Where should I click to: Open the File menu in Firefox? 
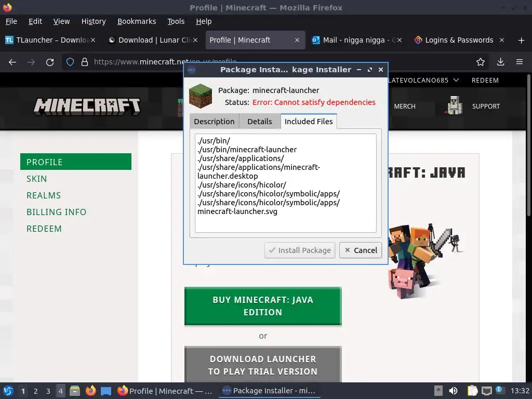pyautogui.click(x=11, y=21)
